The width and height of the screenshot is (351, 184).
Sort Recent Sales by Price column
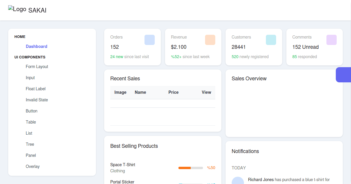point(173,92)
